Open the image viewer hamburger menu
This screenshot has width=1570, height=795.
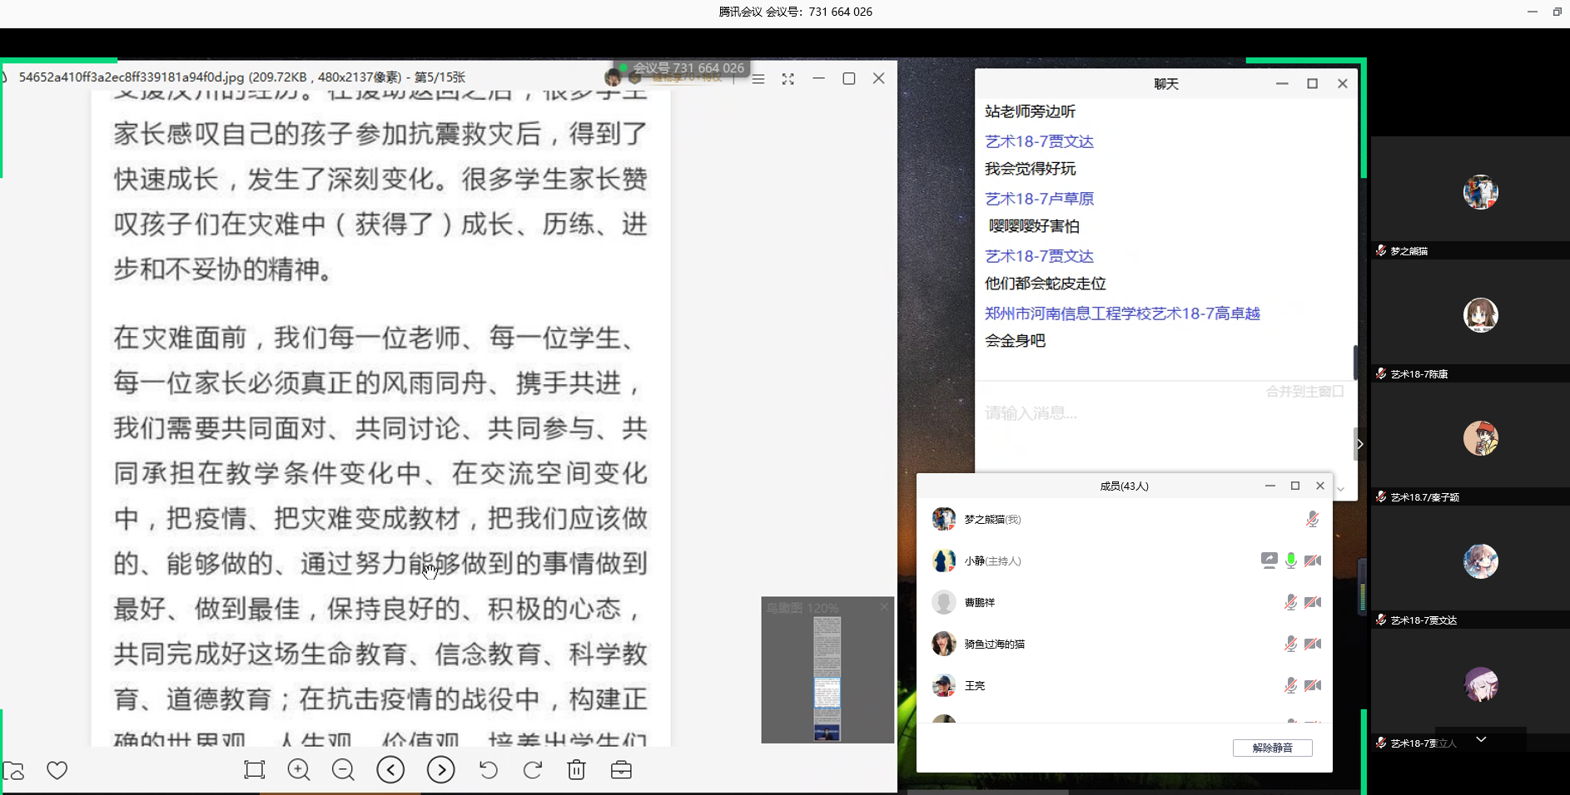pyautogui.click(x=758, y=79)
